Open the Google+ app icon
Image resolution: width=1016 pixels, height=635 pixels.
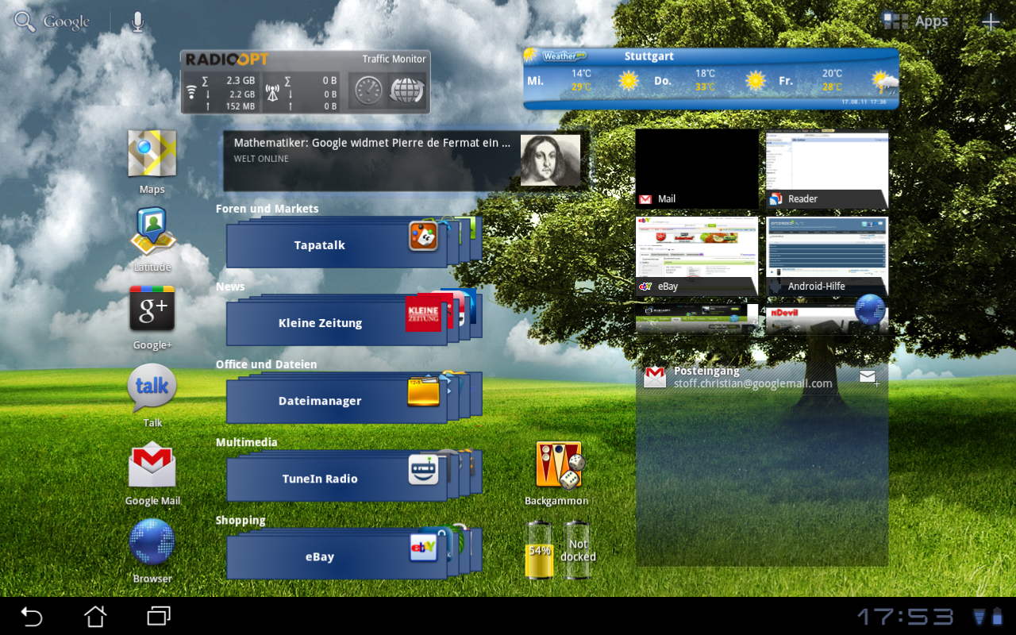coord(152,309)
